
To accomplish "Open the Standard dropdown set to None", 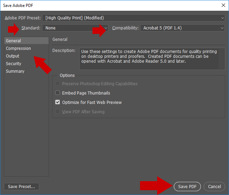I will coord(75,28).
